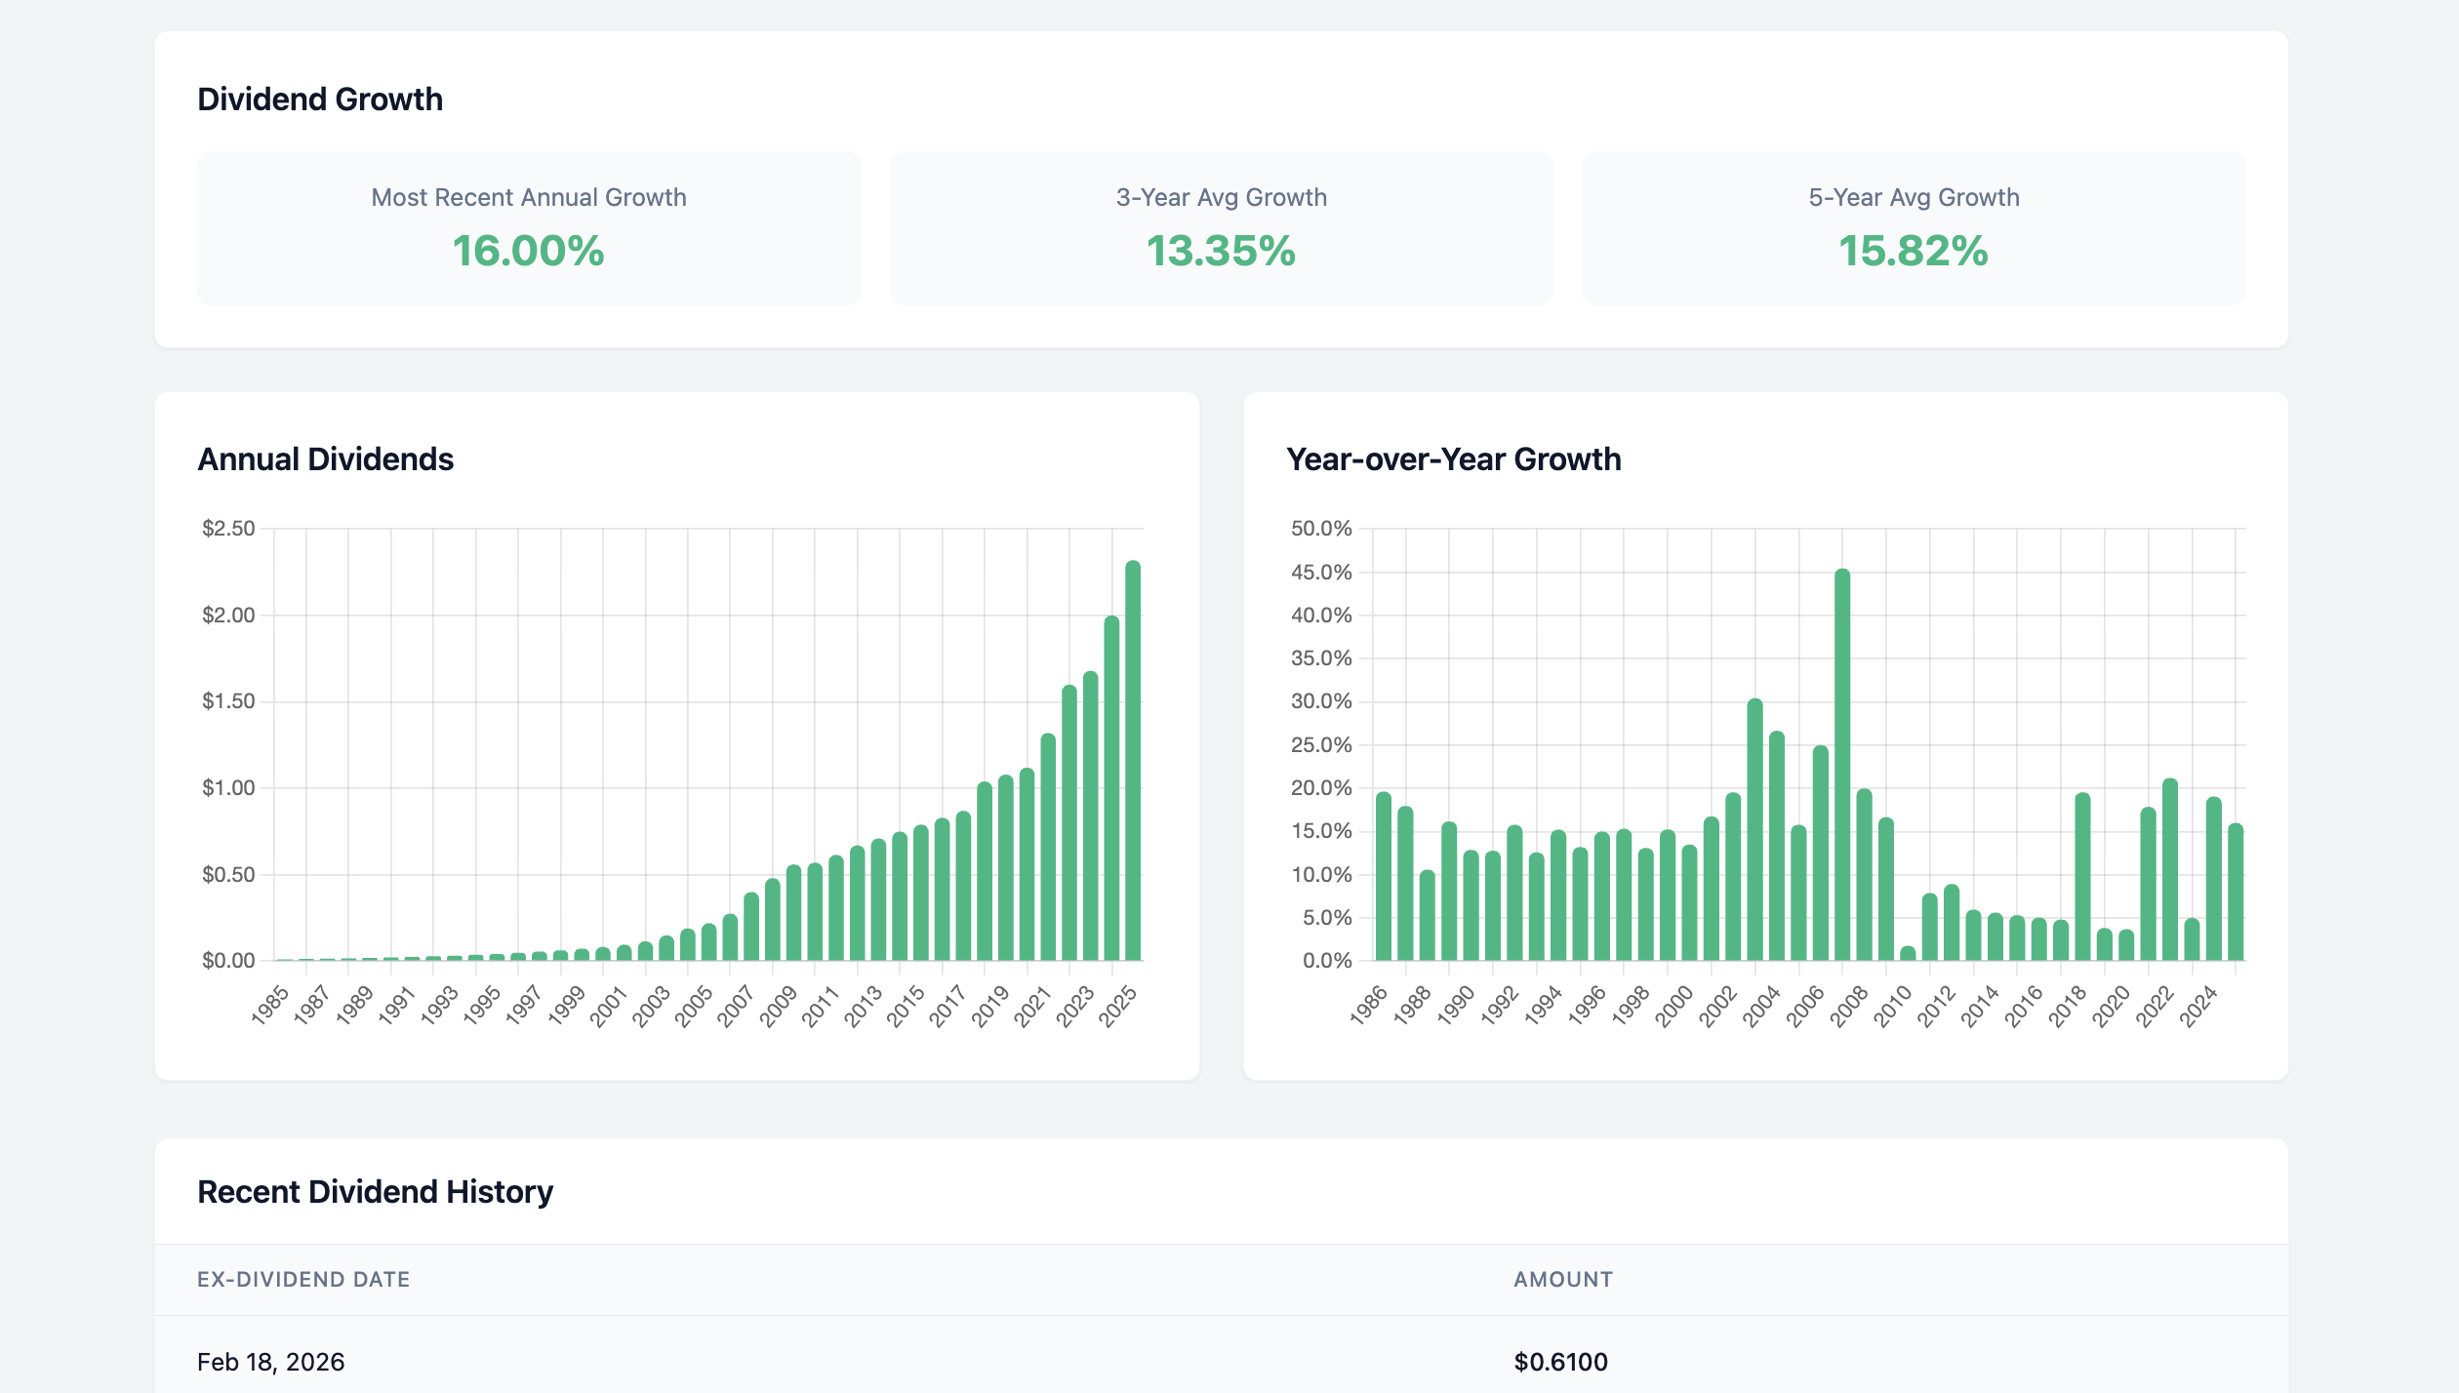Click the 2007 spike bar in Year-over-Year Growth
Viewport: 2459px width, 1393px height.
(x=1842, y=766)
